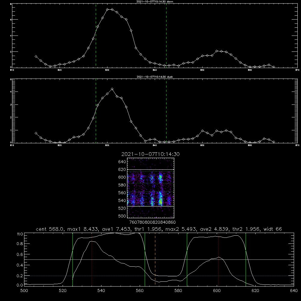The height and width of the screenshot is (301, 301).
Task: Select the 'max1 8.433' value
Action: [x=82, y=229]
